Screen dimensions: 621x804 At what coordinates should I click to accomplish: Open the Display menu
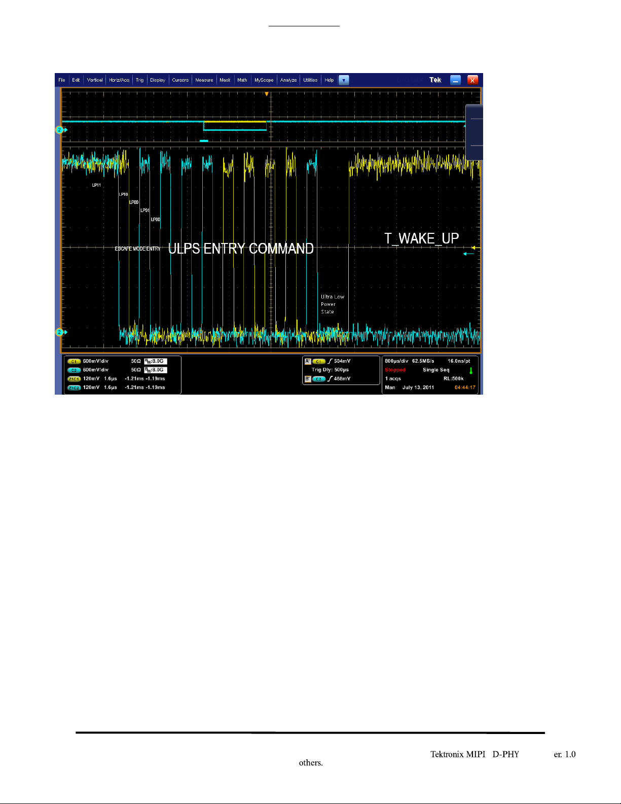click(x=158, y=80)
